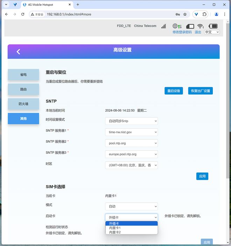Open the Y extension icon in toolbar
231x246 pixels.
(x=196, y=14)
